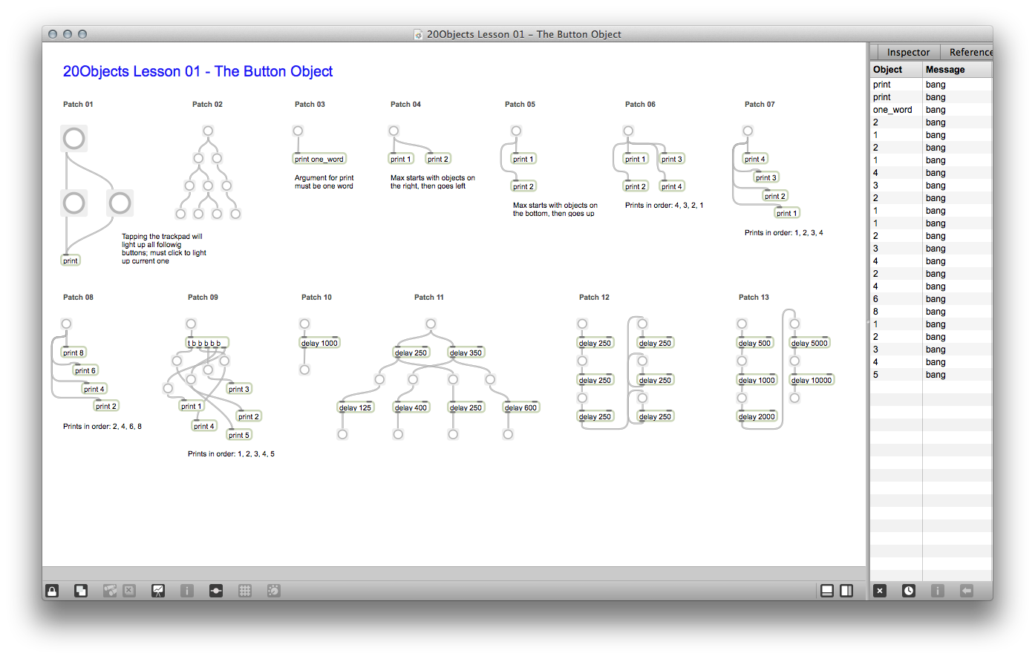The height and width of the screenshot is (659, 1035).
Task: Select the print 5 object
Action: point(239,435)
